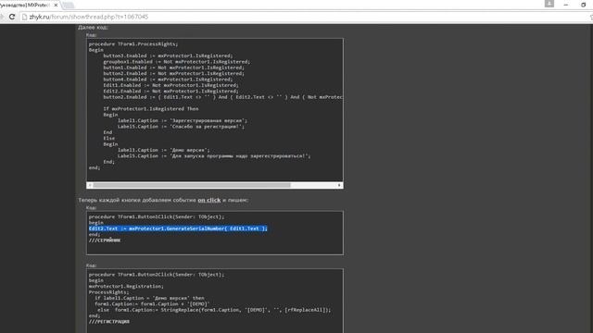593x333 pixels.
Task: Open the underlined 'on click' link
Action: (x=208, y=200)
